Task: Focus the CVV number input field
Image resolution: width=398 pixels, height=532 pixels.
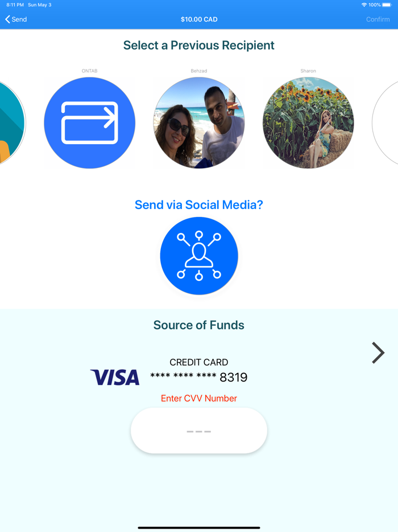Action: pos(199,431)
